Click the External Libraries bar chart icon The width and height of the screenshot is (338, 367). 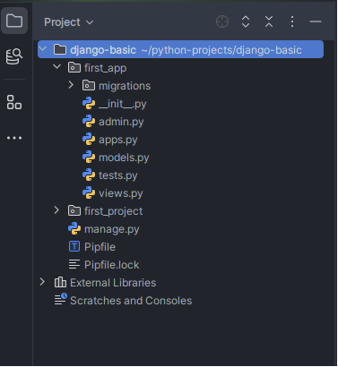(60, 282)
